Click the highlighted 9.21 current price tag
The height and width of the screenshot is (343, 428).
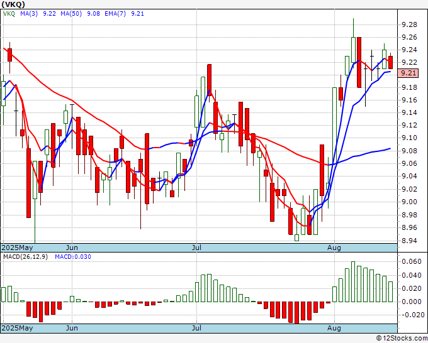[408, 73]
